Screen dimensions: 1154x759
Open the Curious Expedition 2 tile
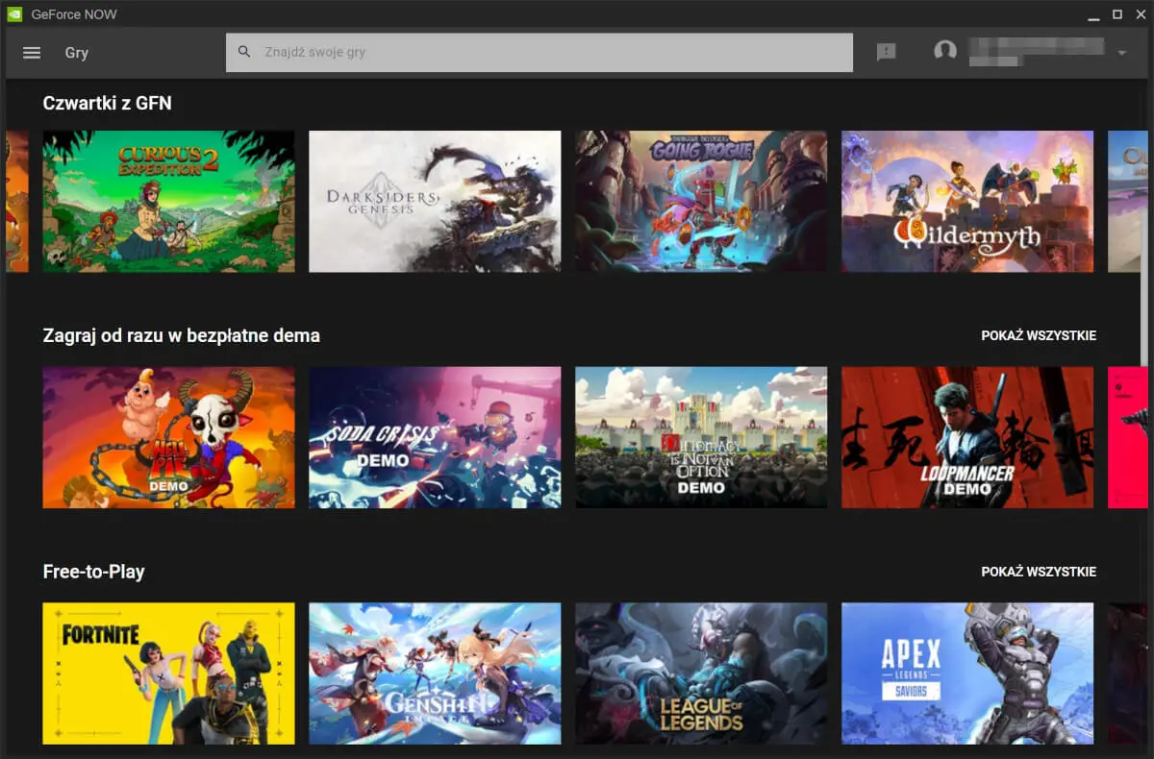[168, 201]
